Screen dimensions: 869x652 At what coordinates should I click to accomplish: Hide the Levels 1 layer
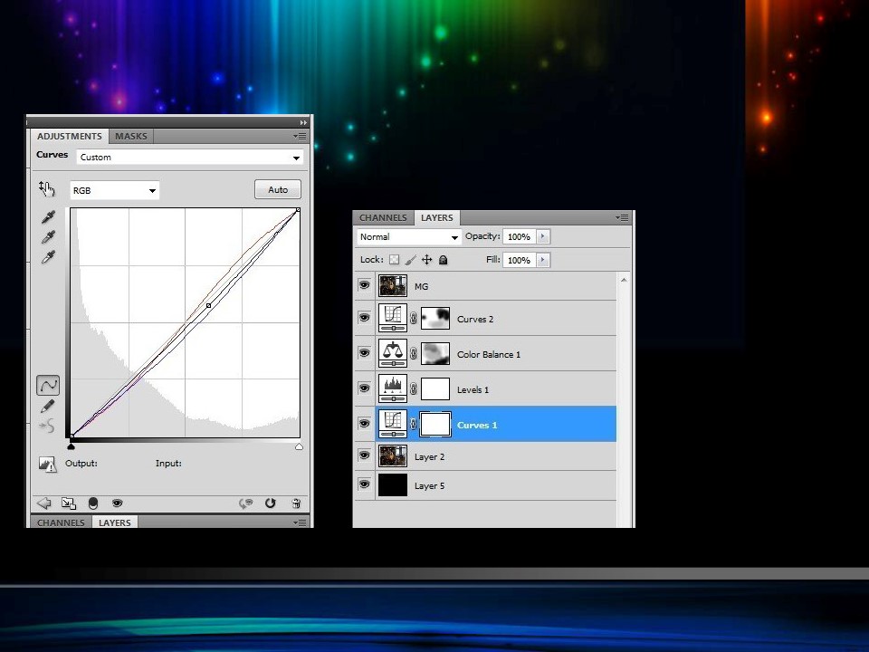point(364,388)
